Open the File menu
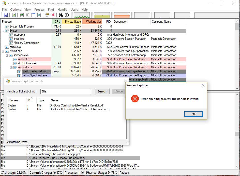 4,9
